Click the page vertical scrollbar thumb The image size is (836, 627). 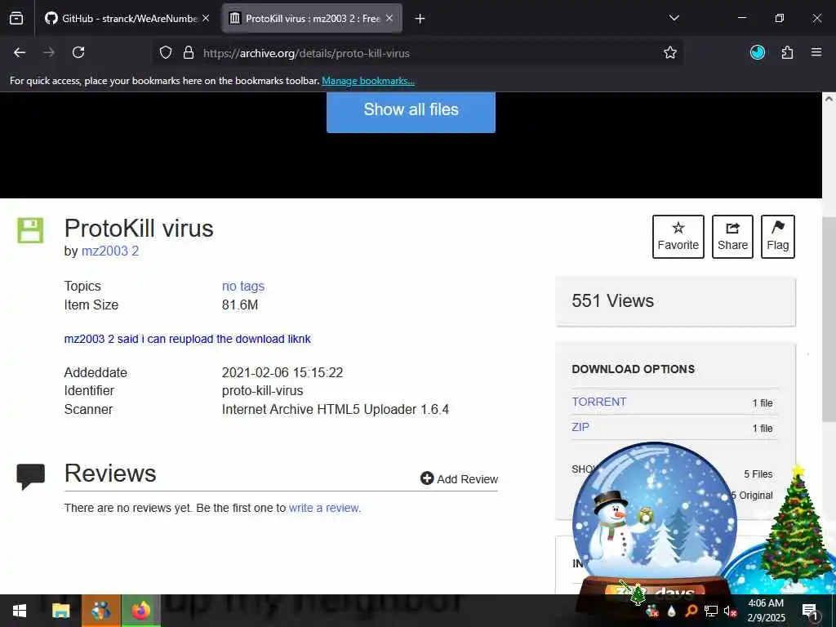(829, 319)
